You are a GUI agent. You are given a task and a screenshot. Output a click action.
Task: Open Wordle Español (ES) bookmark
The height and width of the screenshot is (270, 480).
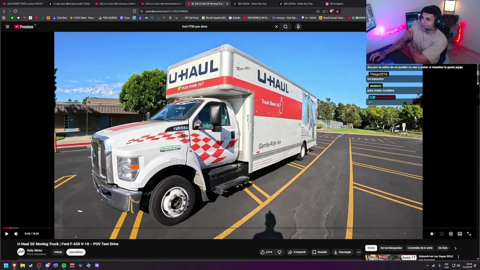(x=214, y=18)
